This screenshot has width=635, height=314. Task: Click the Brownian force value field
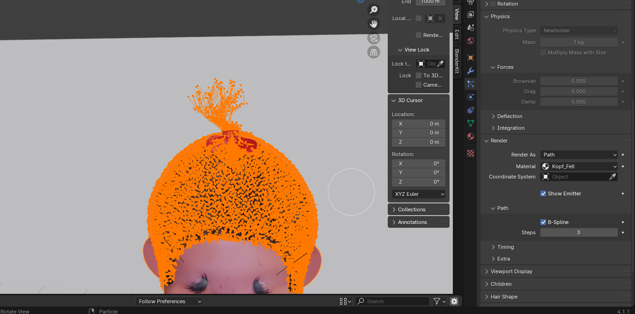(579, 81)
